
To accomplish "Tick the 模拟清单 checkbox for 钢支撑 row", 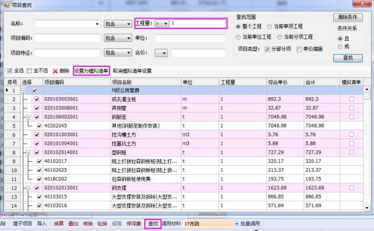I will [351, 187].
